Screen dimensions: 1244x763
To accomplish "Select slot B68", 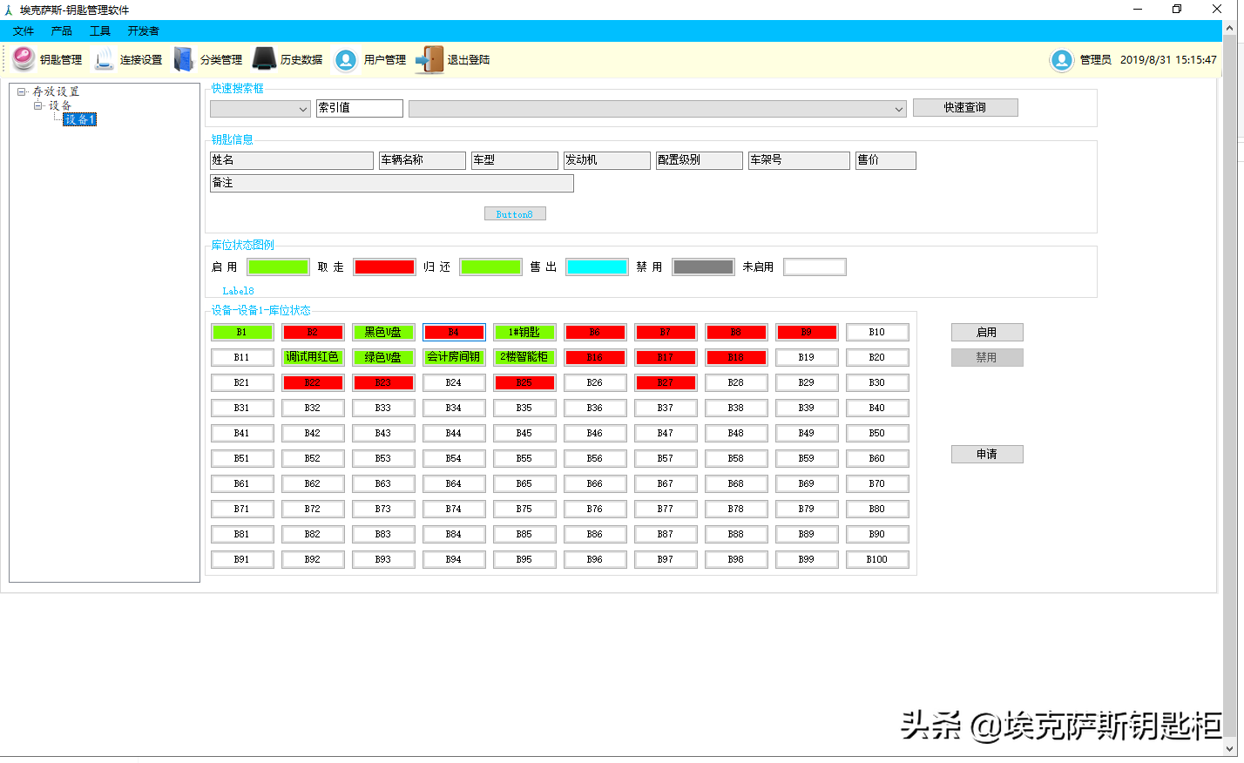I will (x=736, y=483).
